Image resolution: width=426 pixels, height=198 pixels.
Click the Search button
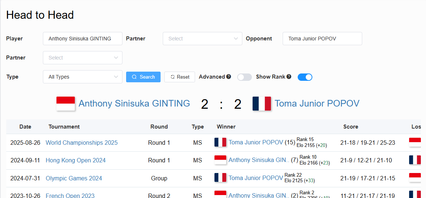pyautogui.click(x=143, y=77)
